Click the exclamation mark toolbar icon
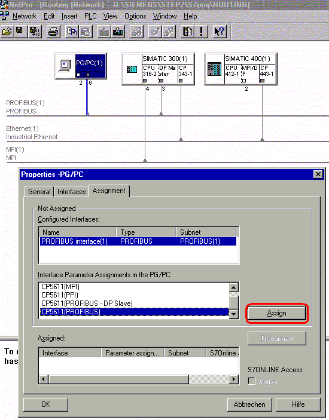The height and width of the screenshot is (420, 329). pos(201,32)
